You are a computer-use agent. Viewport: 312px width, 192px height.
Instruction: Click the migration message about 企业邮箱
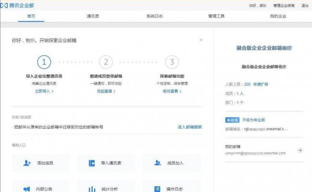58,127
